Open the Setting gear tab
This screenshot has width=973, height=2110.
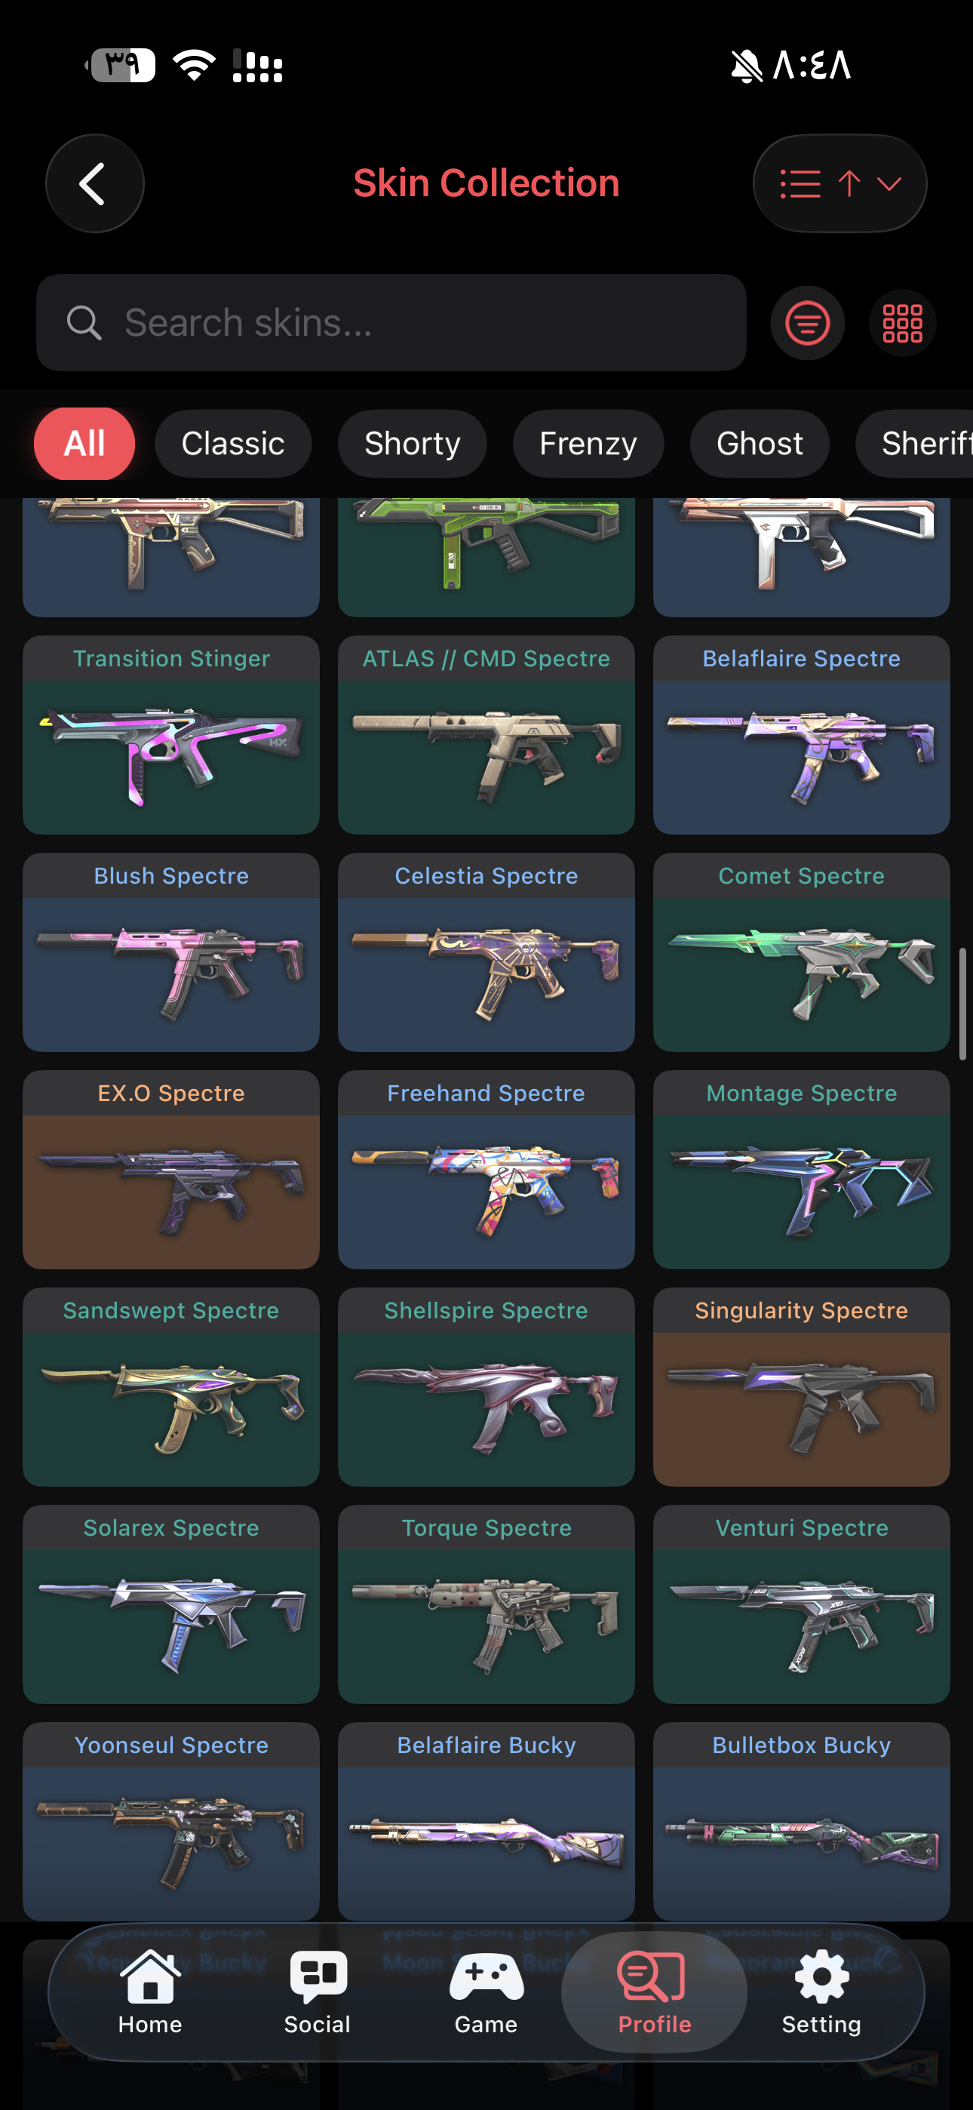coord(821,1992)
